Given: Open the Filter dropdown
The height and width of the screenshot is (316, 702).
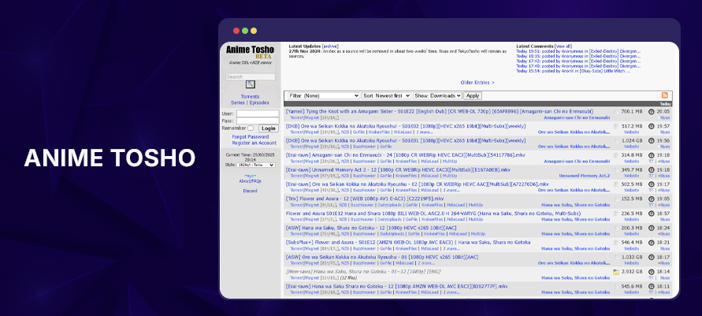Looking at the screenshot, I should coord(322,95).
